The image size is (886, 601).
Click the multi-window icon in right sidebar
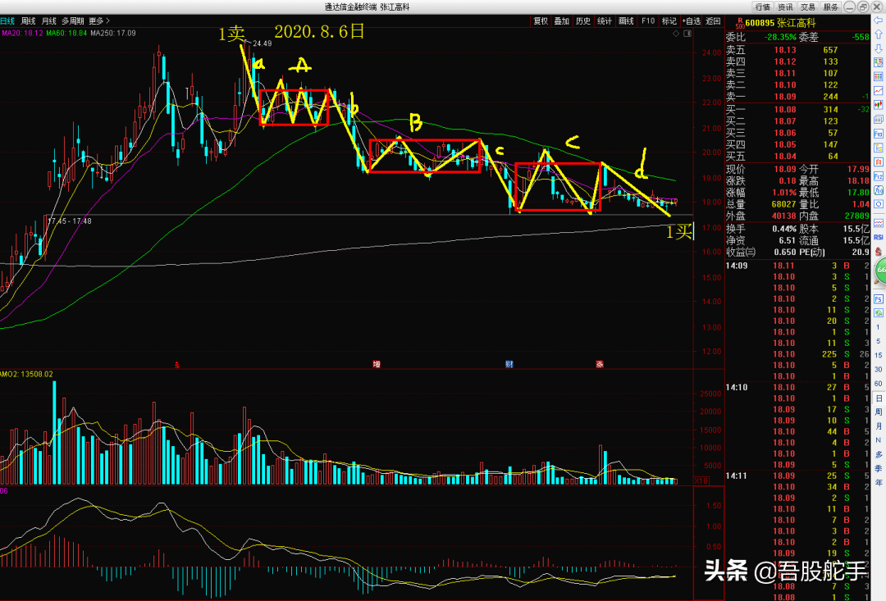click(x=878, y=119)
